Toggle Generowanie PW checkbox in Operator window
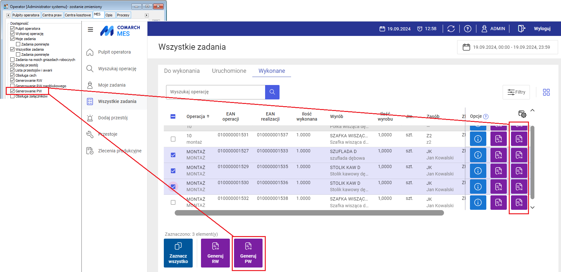561x272 pixels. [x=12, y=91]
